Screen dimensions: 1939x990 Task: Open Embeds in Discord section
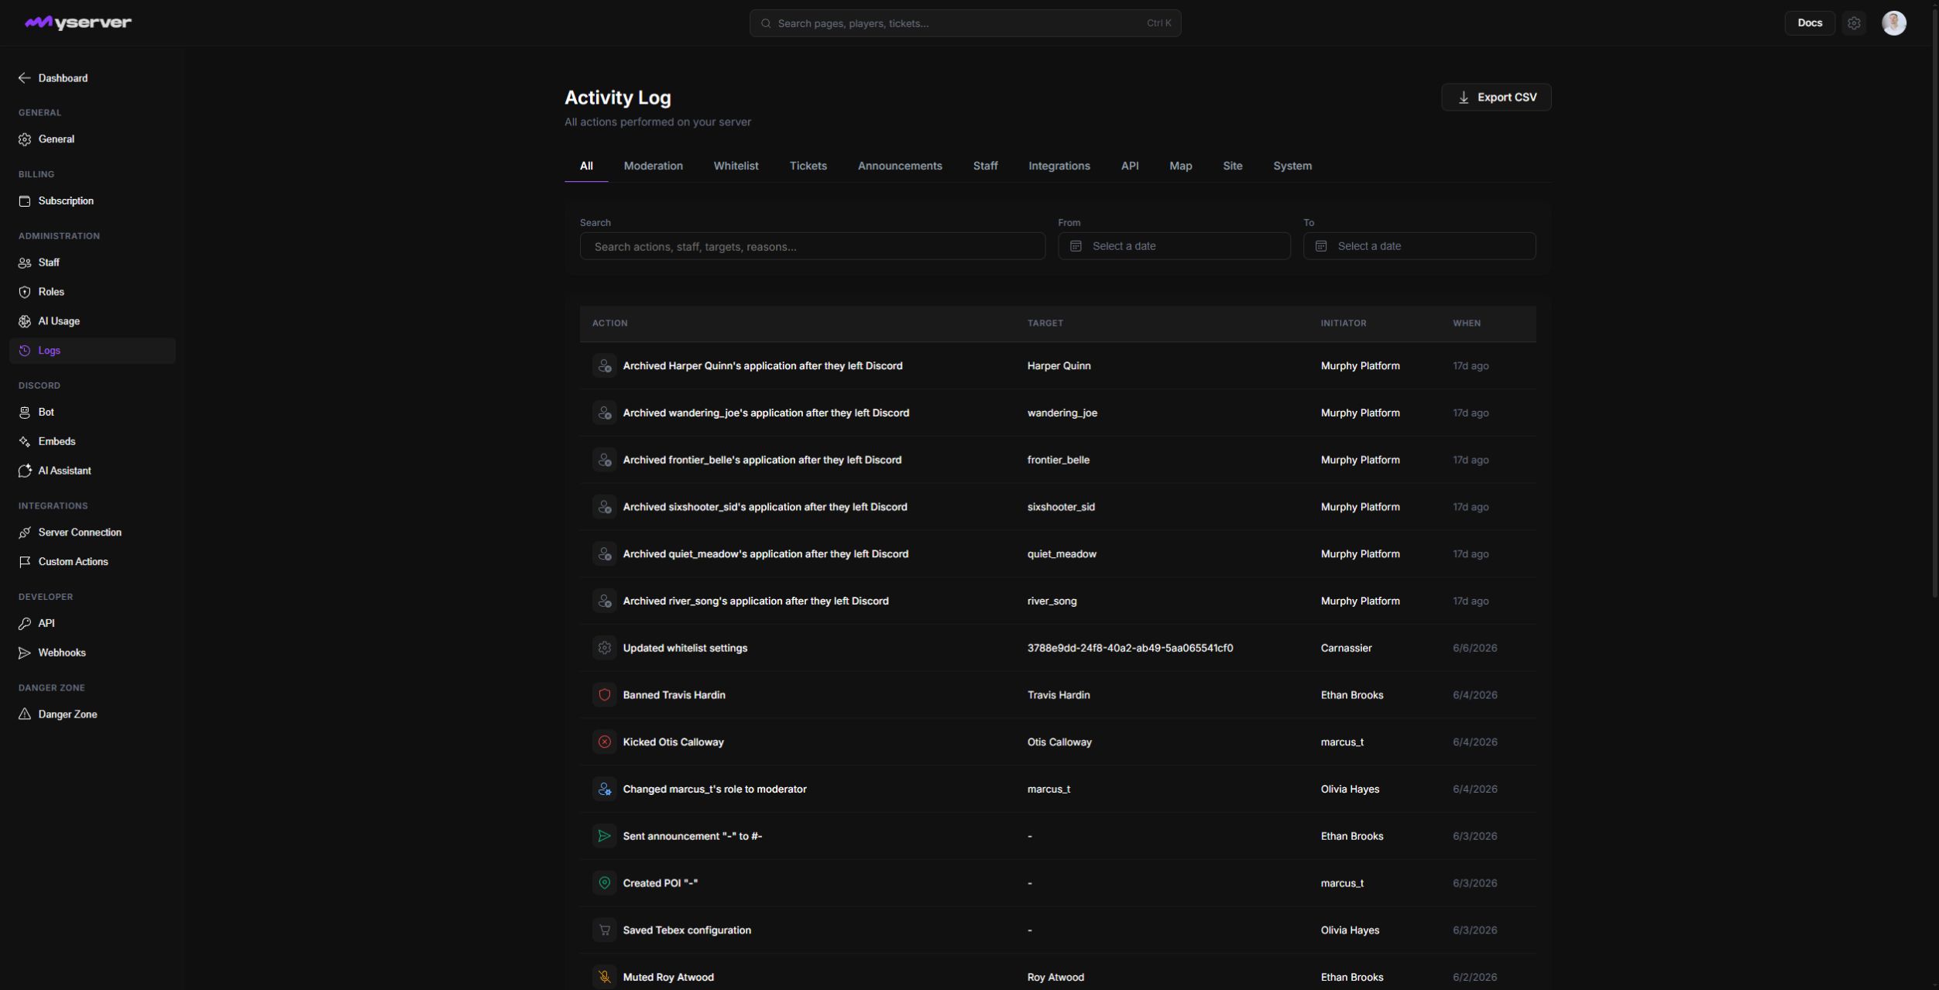click(x=92, y=441)
